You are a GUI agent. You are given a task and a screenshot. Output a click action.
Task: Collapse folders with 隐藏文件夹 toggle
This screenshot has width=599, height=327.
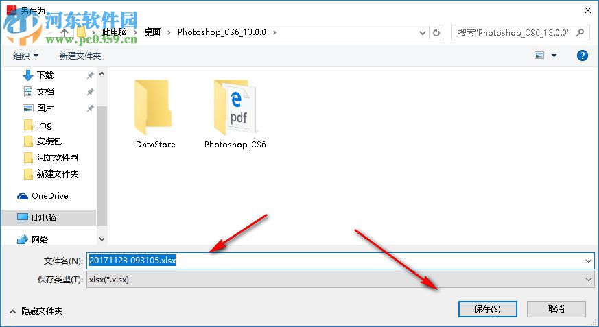click(x=36, y=311)
